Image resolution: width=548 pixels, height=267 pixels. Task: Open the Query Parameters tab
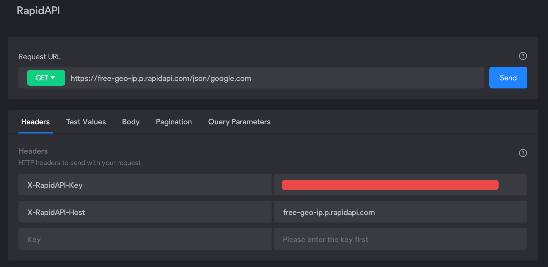tap(239, 122)
